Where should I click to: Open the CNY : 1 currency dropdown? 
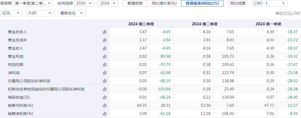point(270,3)
